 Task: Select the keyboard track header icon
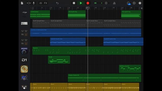pos(25,14)
